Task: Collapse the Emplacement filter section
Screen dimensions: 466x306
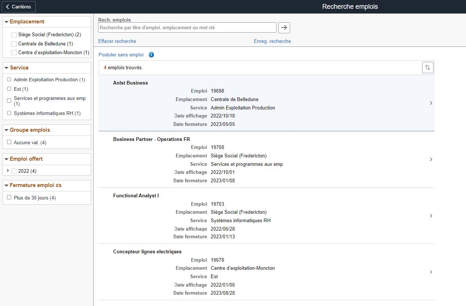Action: [7, 22]
